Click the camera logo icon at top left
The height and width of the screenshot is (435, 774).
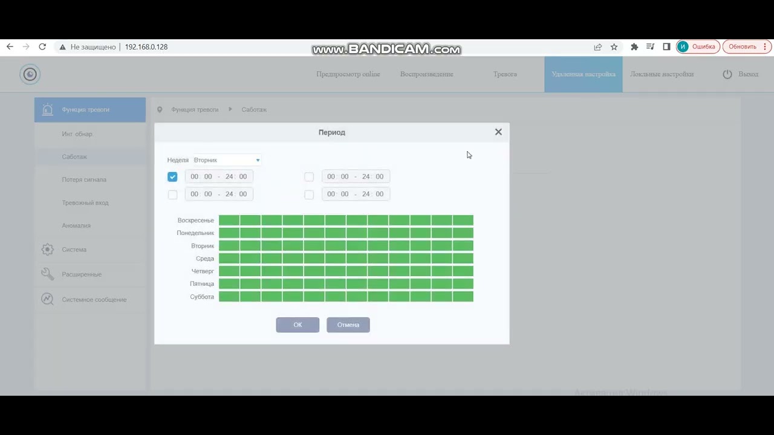tap(30, 74)
